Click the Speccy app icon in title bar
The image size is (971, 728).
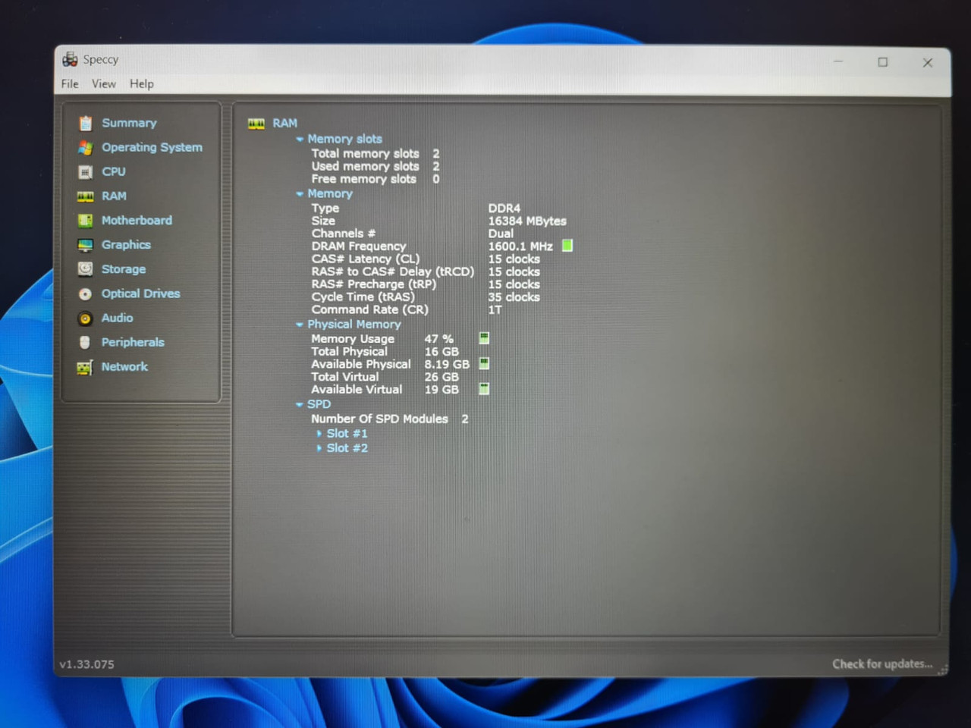(x=70, y=59)
